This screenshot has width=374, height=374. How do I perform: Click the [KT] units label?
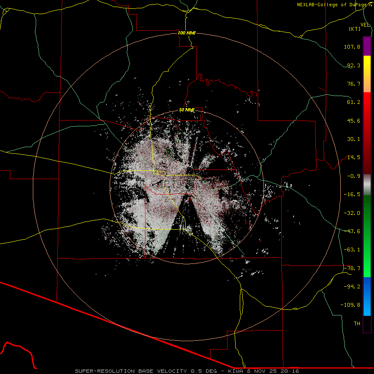tap(355, 29)
